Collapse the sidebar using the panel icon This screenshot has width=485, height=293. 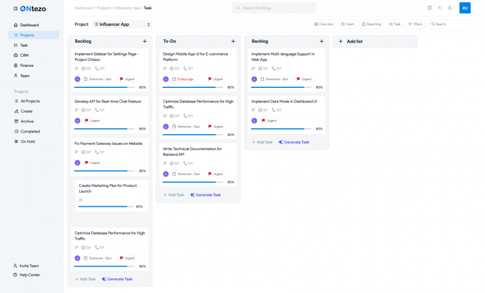click(15, 9)
